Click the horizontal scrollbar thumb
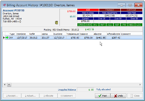Image resolution: width=145 pixels, height=101 pixels. click(9, 85)
